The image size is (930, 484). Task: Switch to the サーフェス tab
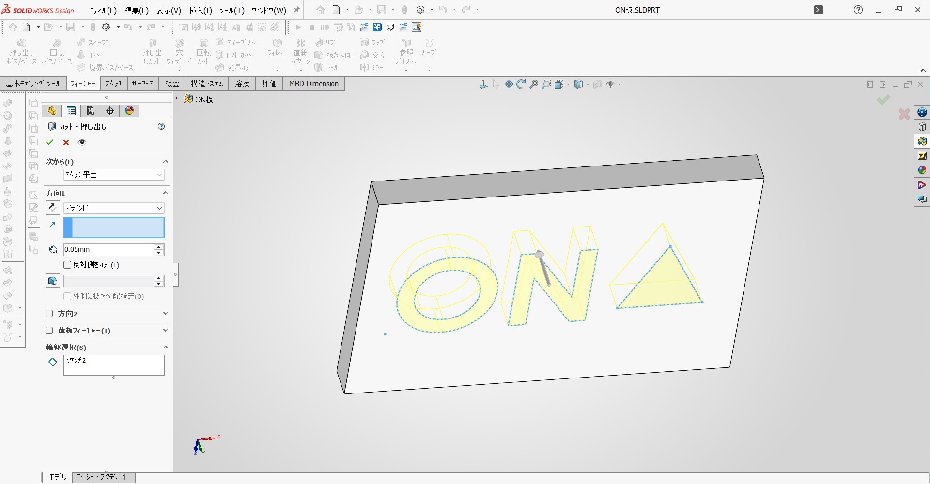coord(143,84)
